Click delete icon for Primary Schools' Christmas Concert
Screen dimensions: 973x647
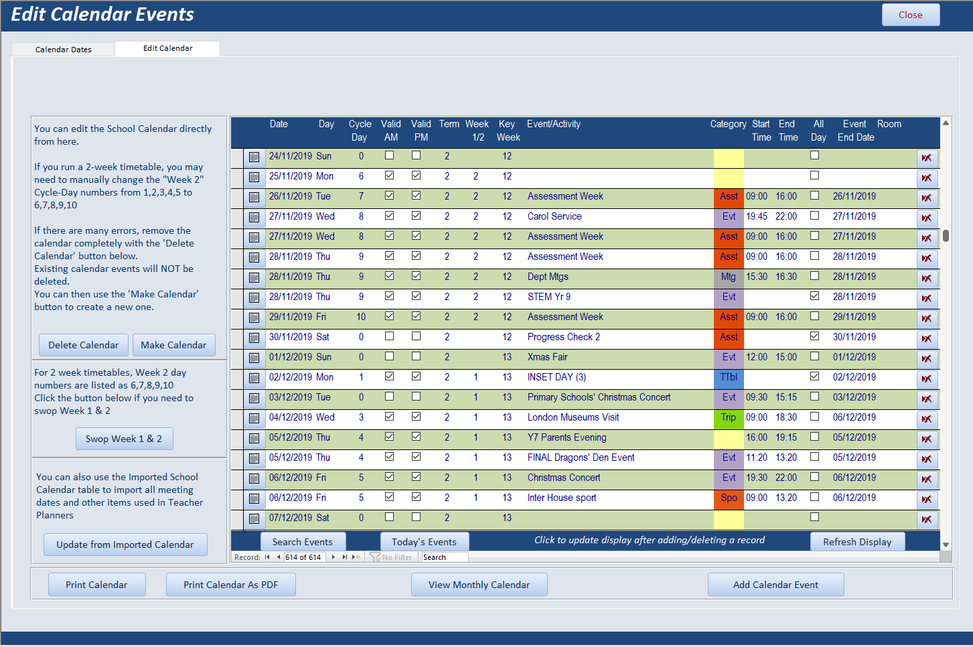927,399
